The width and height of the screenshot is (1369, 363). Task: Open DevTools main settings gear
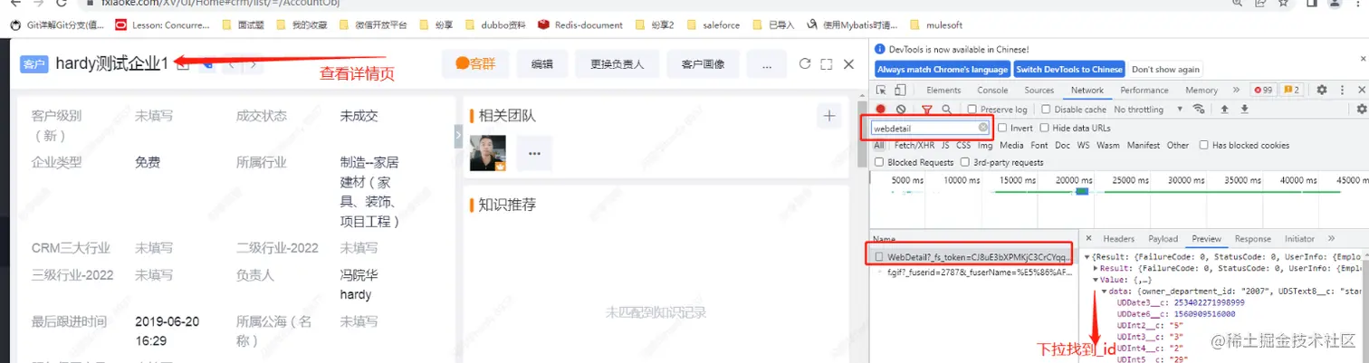(x=1321, y=90)
